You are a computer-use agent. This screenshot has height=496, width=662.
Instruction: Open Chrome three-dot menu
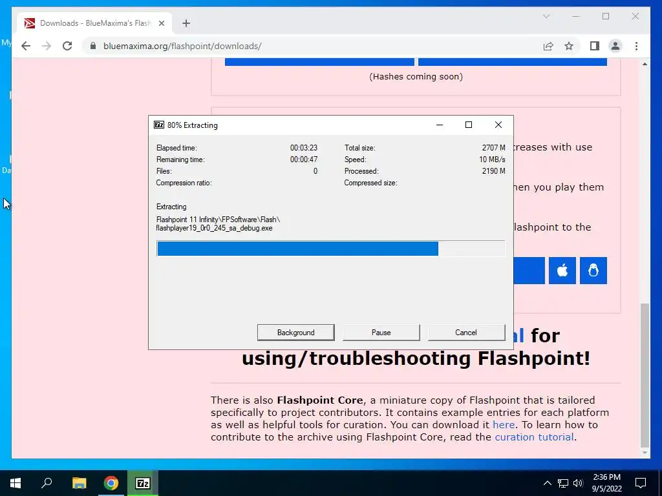(x=636, y=46)
